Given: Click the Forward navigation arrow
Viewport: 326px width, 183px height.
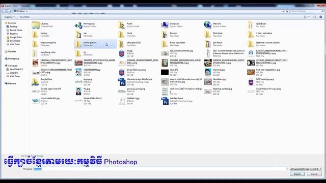Looking at the screenshot, I should click(9, 11).
